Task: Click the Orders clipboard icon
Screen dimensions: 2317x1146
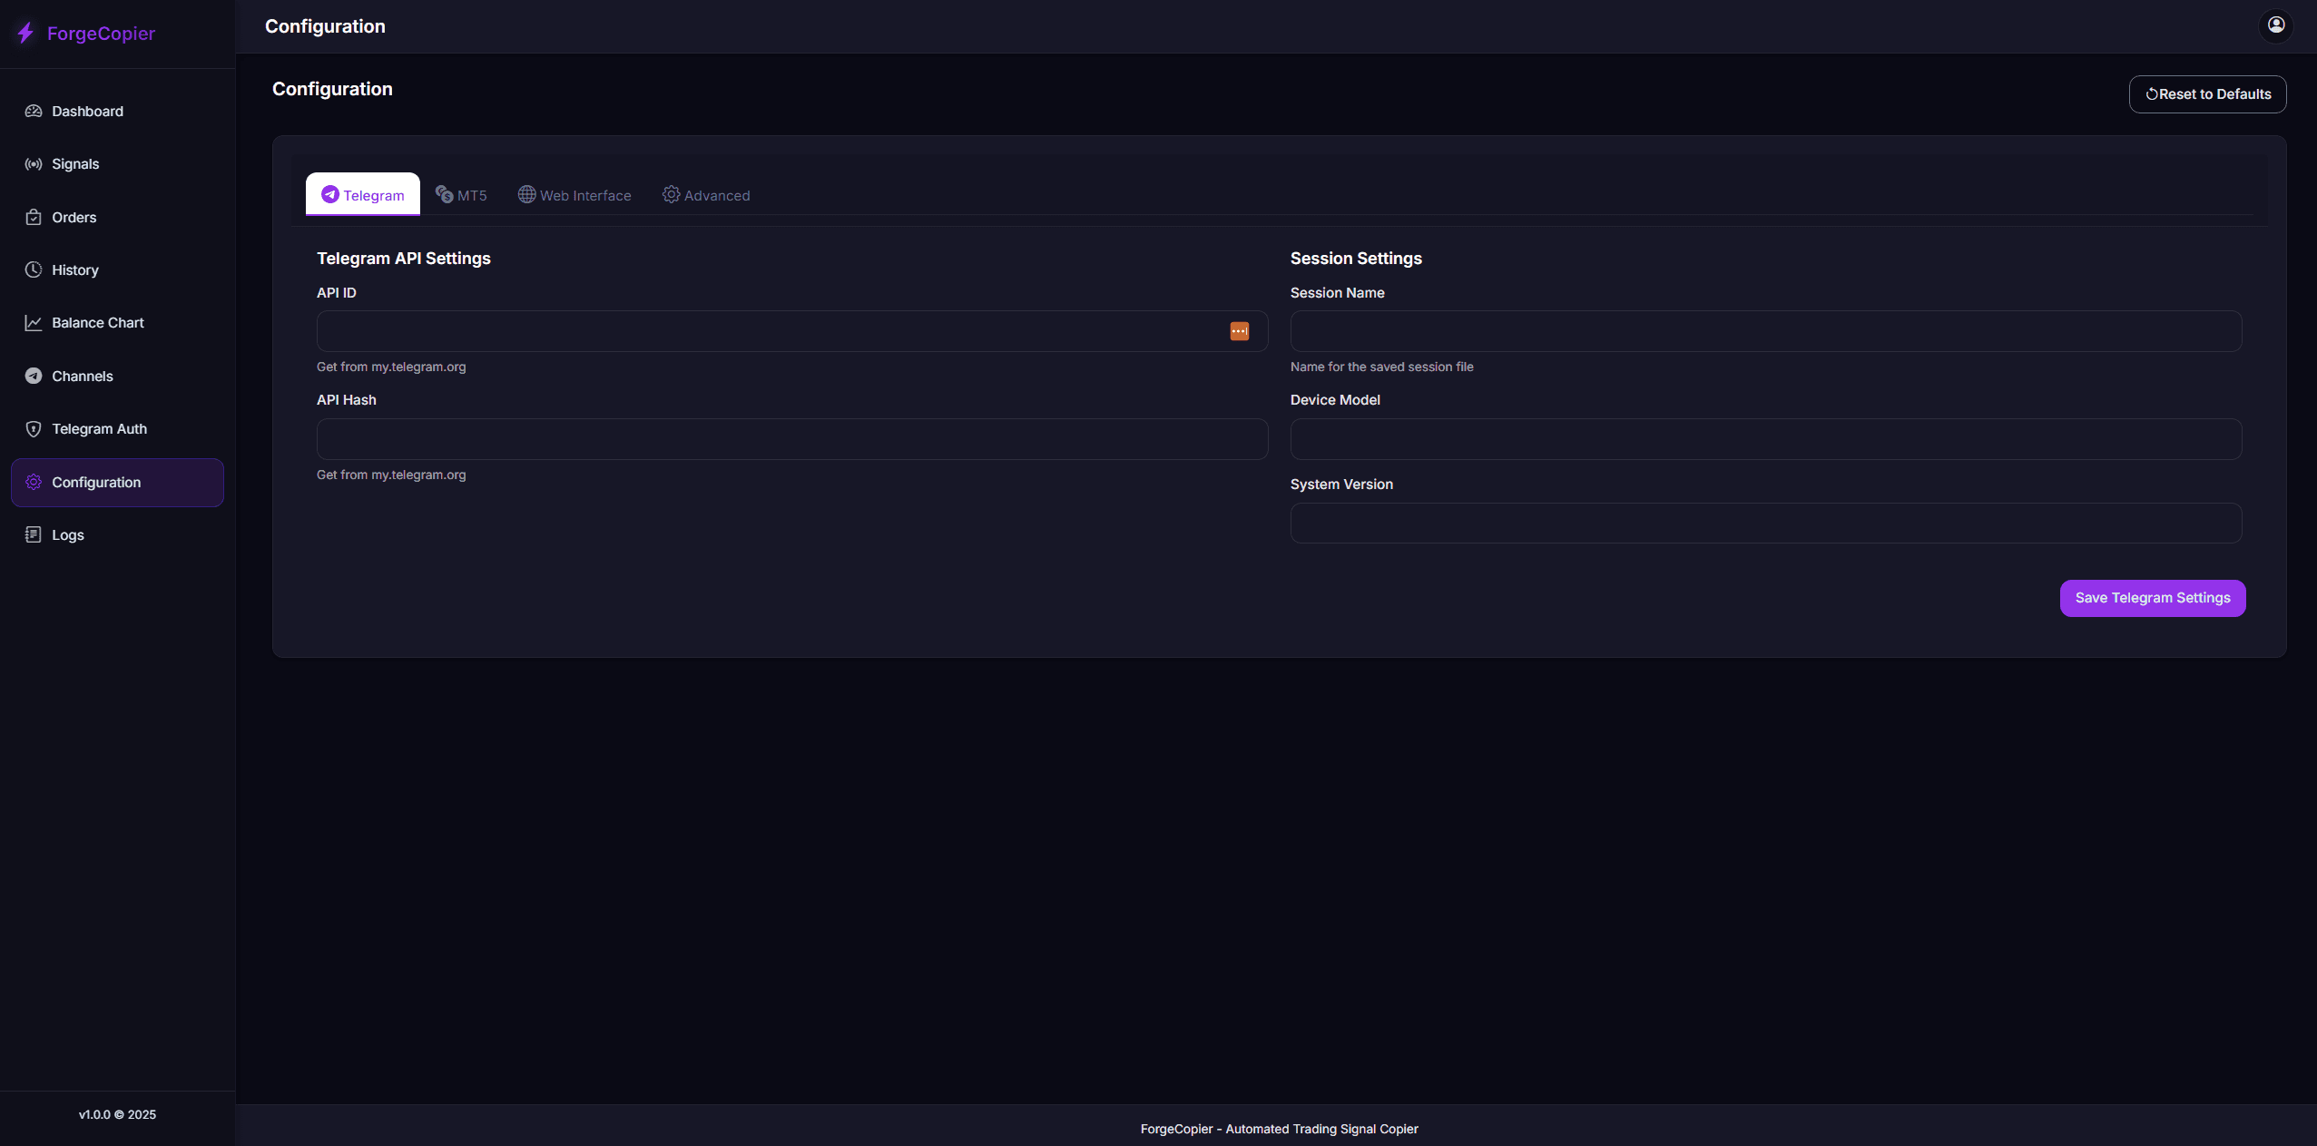Action: click(34, 217)
